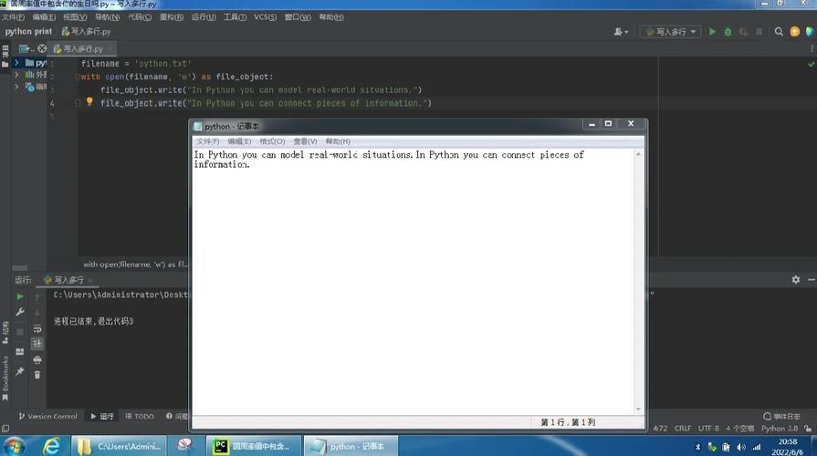Open the 格式(O) menu in Notepad
Viewport: 817px width, 456px height.
coord(272,141)
